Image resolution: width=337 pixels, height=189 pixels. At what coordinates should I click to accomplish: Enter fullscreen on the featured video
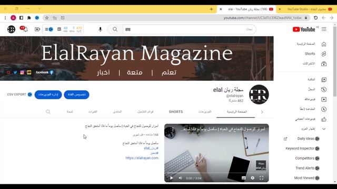[x=261, y=178]
